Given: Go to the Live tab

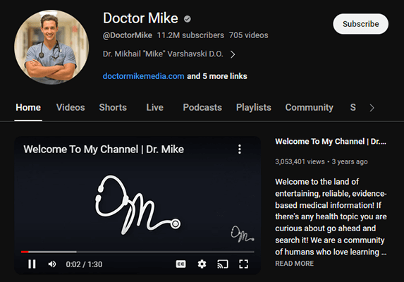Looking at the screenshot, I should [x=155, y=107].
